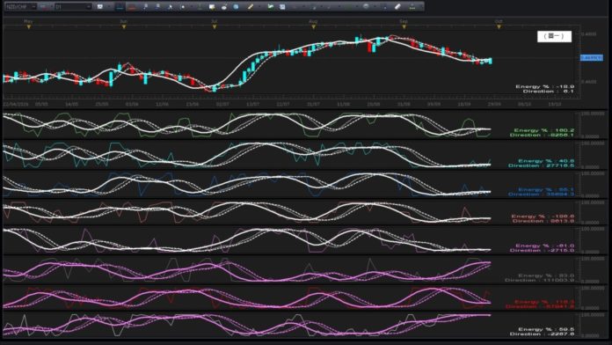Jump to the Jul month marker
Viewport: 612px width, 345px height.
pos(215,26)
